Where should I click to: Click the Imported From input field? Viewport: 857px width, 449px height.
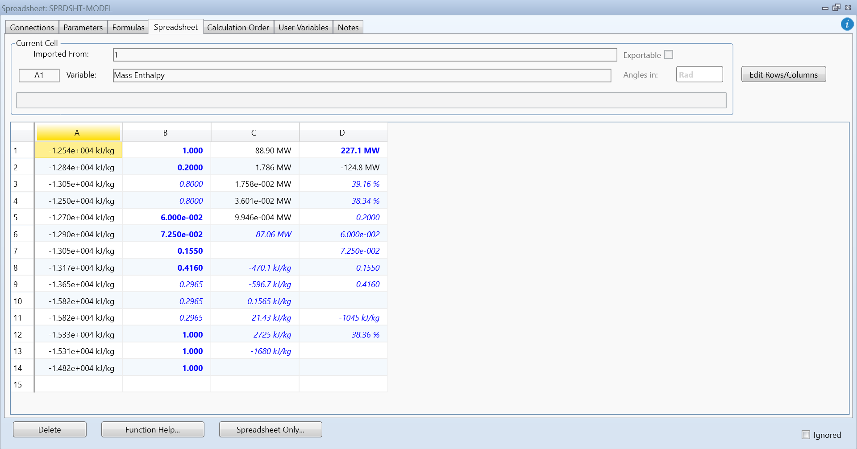point(365,55)
